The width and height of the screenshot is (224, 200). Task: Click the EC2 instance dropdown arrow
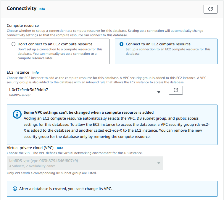pos(159,92)
